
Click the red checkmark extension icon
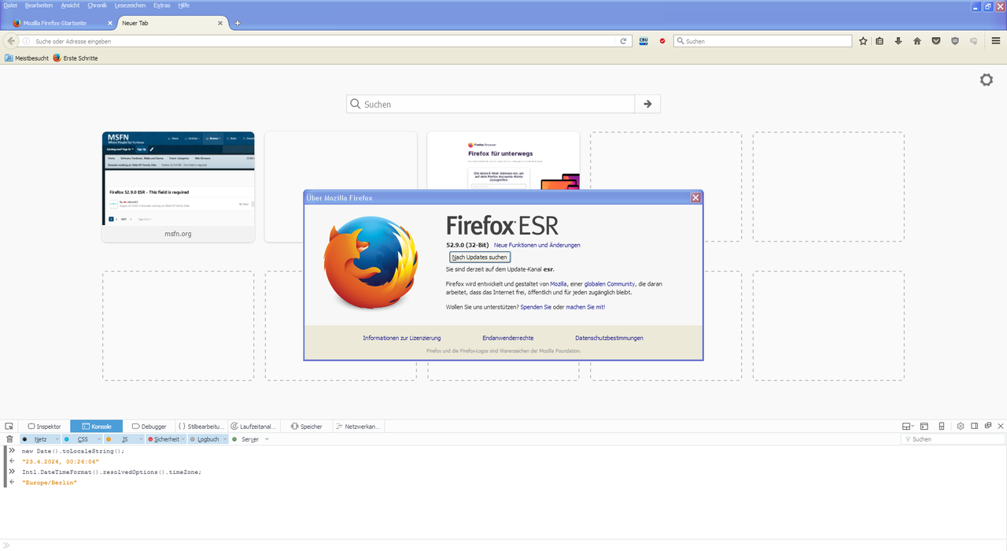pos(662,41)
